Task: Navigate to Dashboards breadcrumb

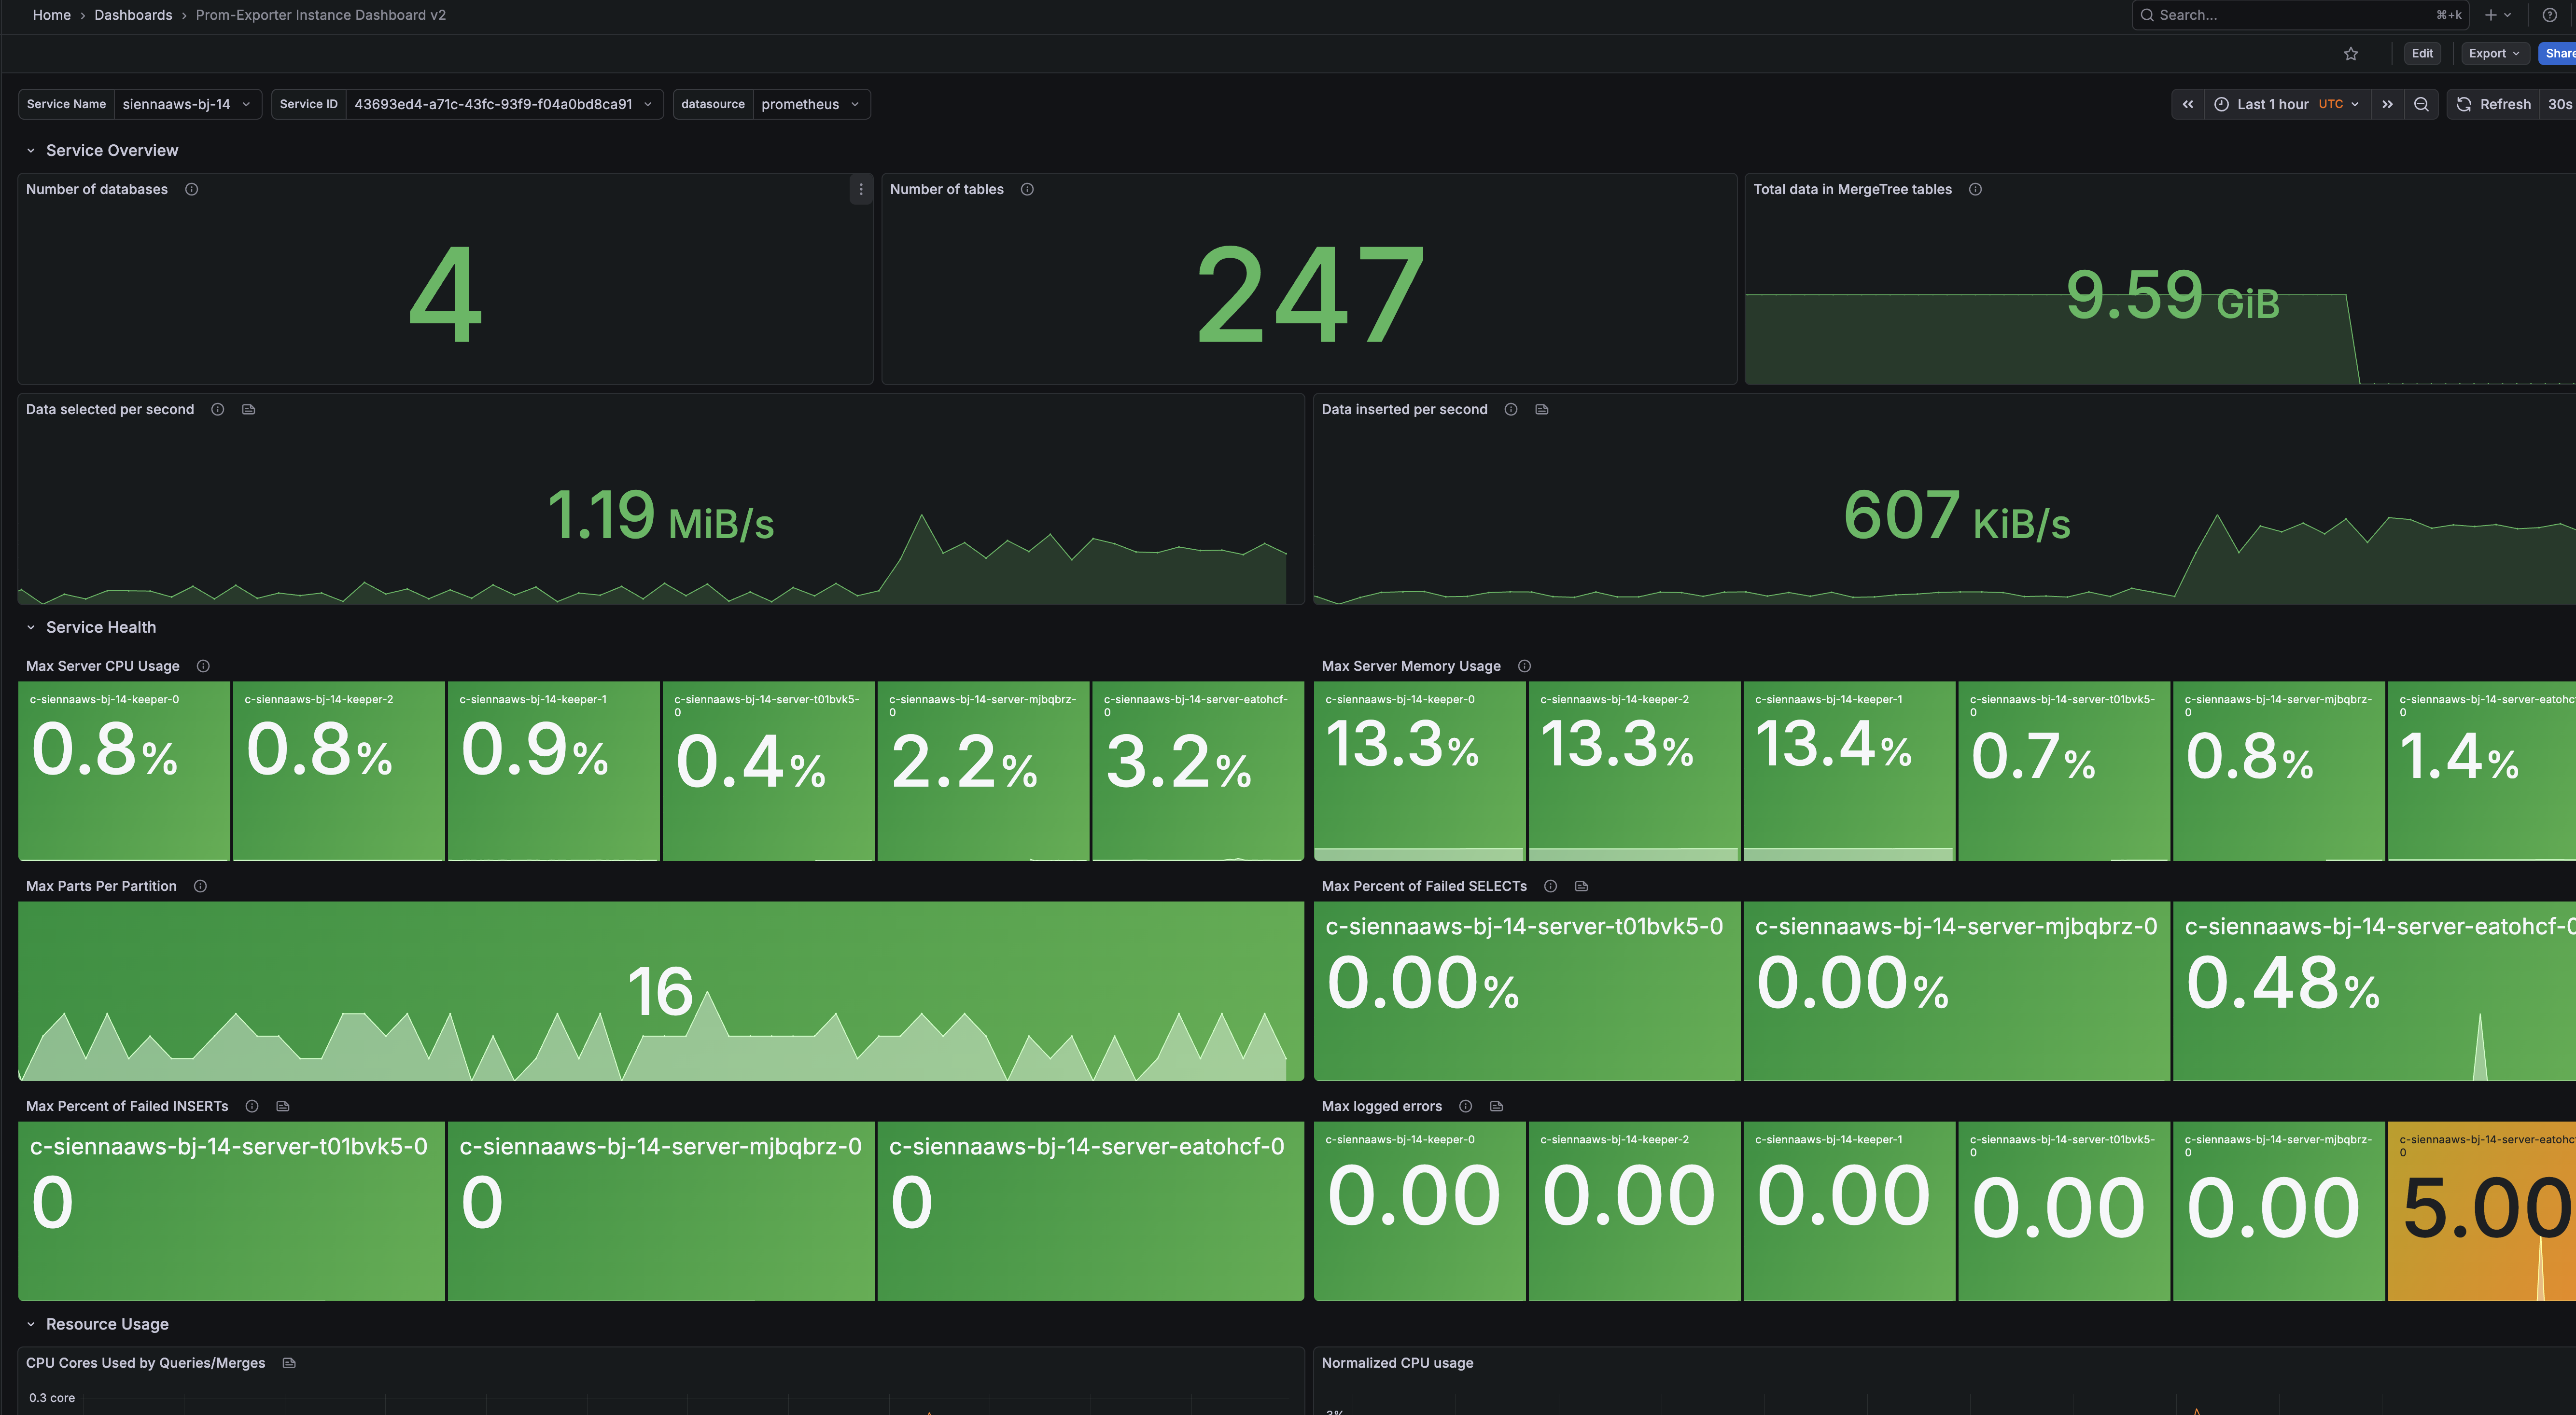Action: [133, 15]
